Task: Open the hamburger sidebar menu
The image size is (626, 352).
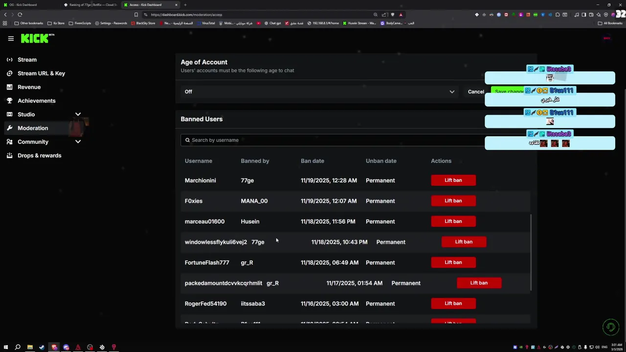Action: coord(11,39)
